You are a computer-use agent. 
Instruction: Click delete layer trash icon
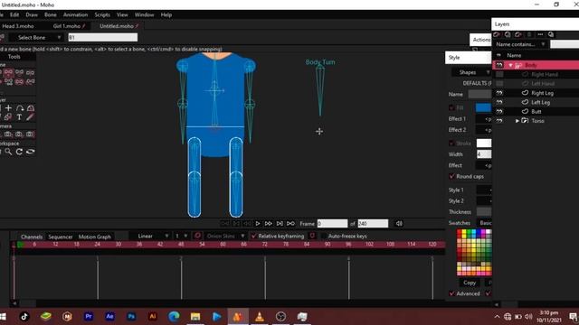pyautogui.click(x=529, y=34)
